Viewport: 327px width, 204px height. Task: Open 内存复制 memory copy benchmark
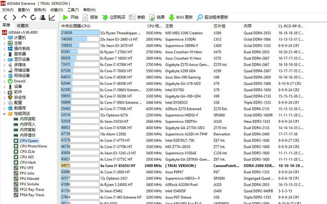point(25,130)
